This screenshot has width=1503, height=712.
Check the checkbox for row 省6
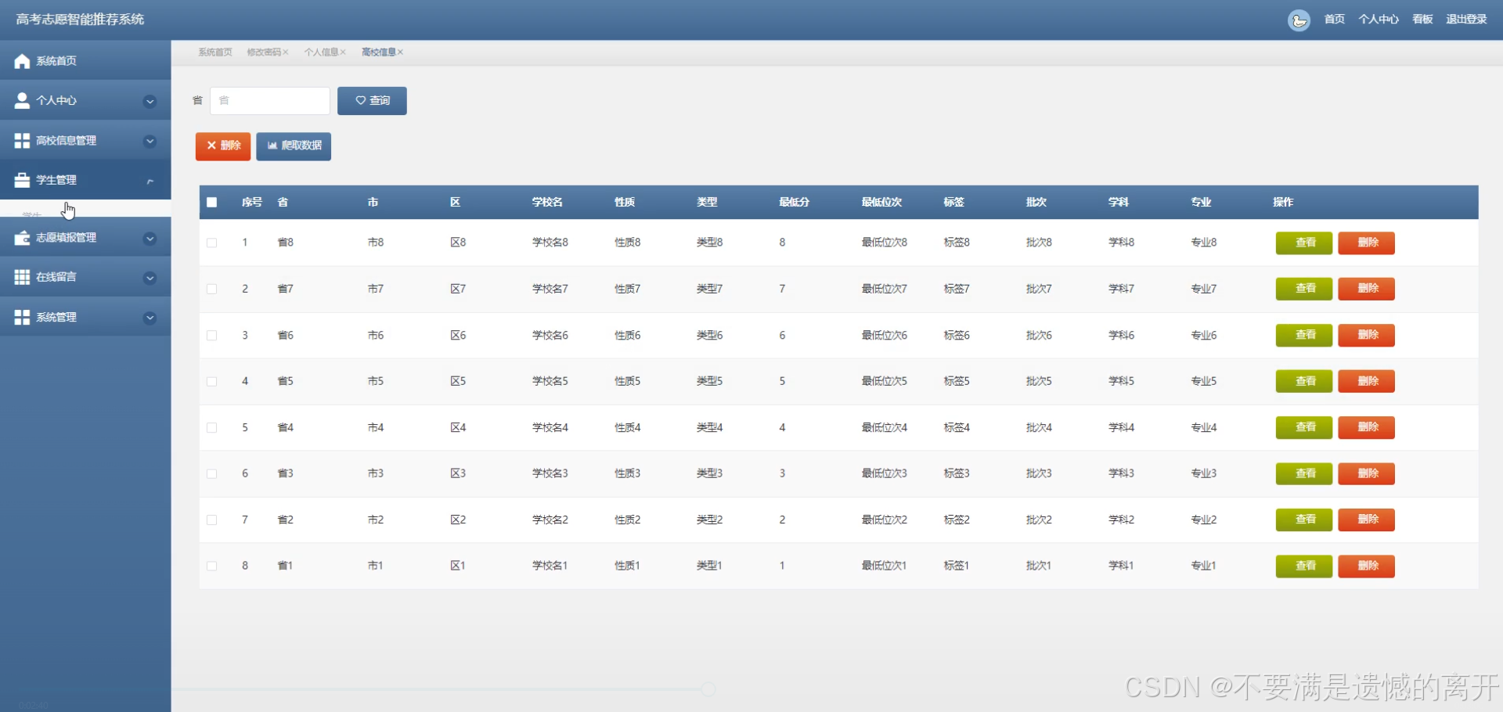click(x=211, y=335)
